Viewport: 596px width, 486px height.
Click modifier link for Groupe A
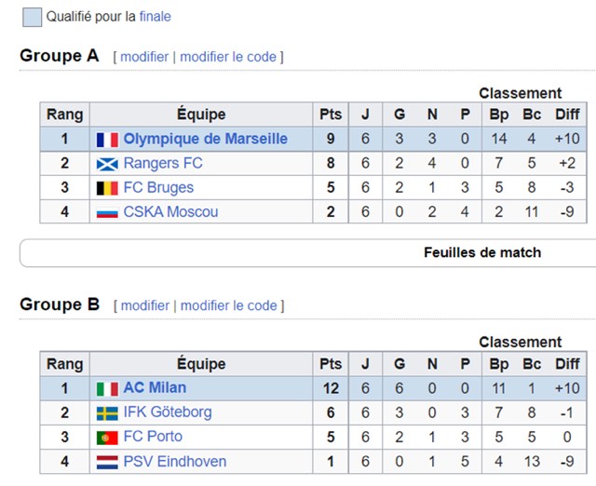pos(144,57)
